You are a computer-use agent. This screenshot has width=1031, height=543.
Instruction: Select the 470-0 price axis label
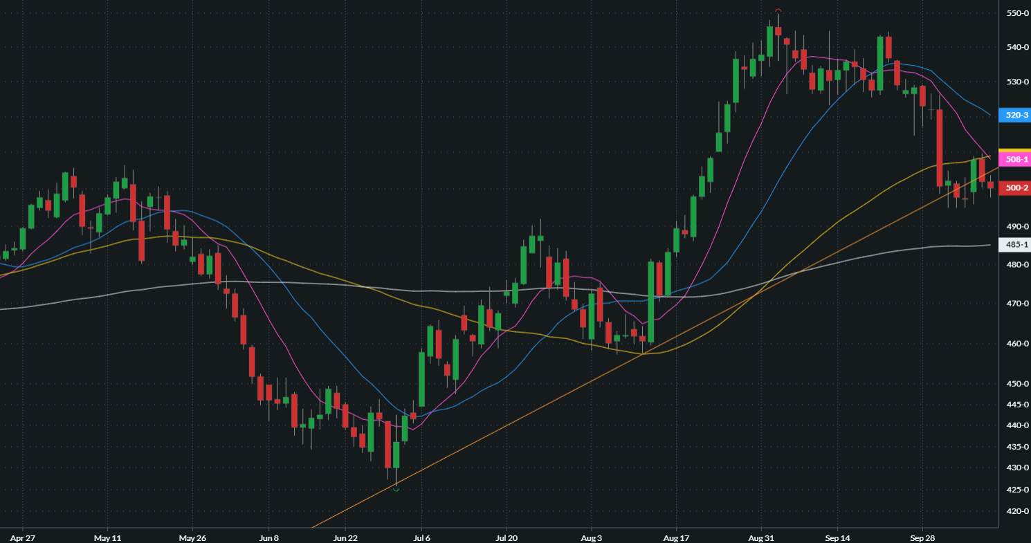(x=1017, y=304)
